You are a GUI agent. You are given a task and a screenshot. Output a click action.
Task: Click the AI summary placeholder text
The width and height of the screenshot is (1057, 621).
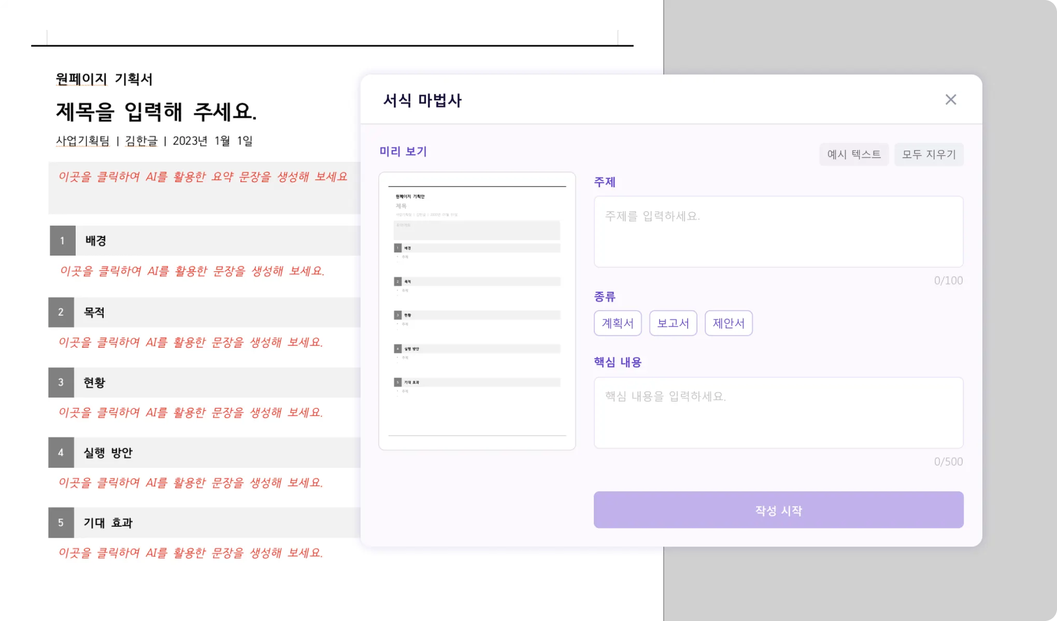tap(203, 177)
